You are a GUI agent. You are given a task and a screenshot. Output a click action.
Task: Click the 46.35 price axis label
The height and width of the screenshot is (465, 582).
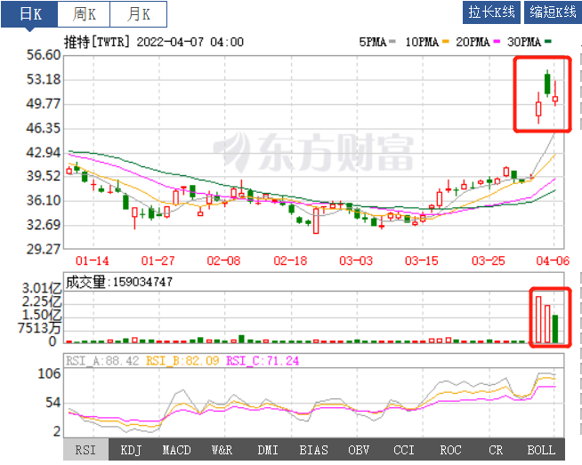(x=44, y=128)
